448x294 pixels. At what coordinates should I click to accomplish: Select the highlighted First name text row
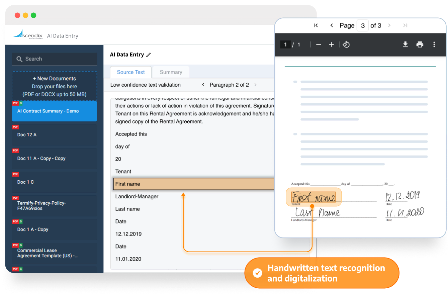pyautogui.click(x=194, y=184)
